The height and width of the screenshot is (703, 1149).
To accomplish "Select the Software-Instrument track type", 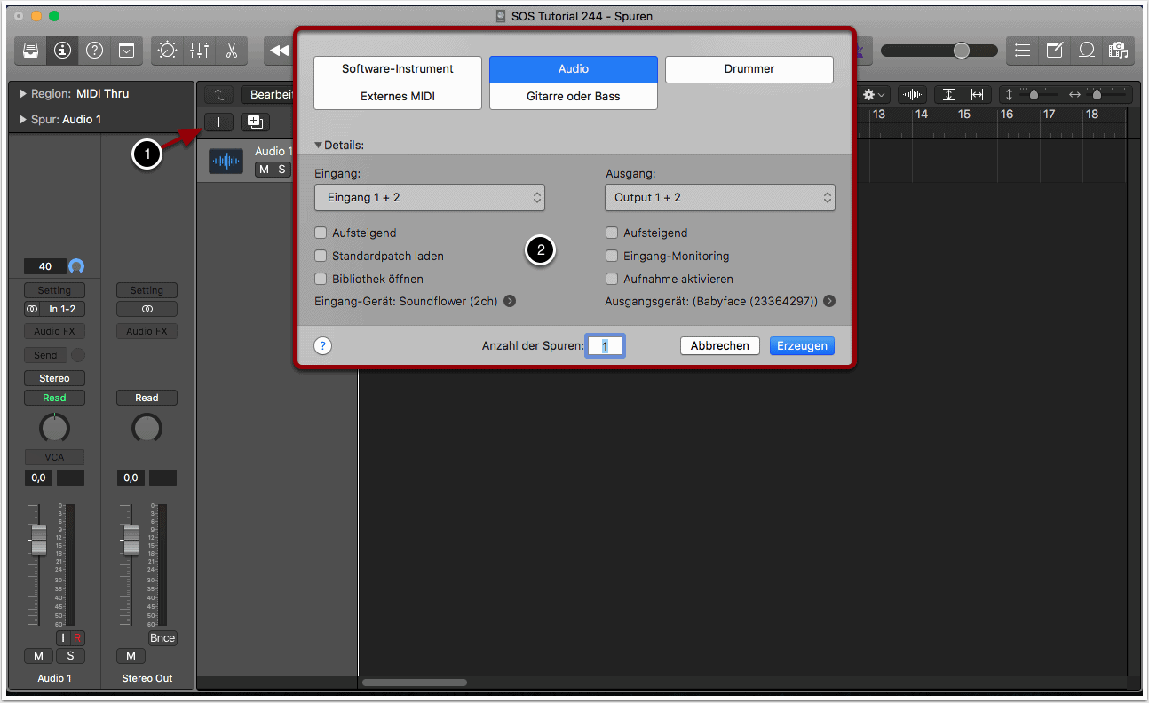I will pyautogui.click(x=397, y=69).
